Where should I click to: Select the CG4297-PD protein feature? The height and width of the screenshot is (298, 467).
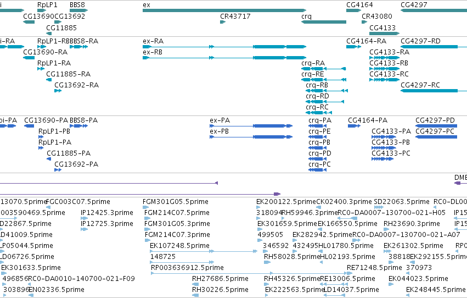click(x=436, y=126)
